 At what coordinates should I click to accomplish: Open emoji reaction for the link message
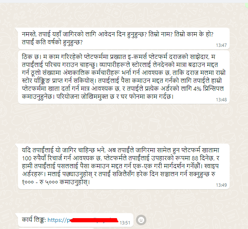pyautogui.click(x=141, y=220)
